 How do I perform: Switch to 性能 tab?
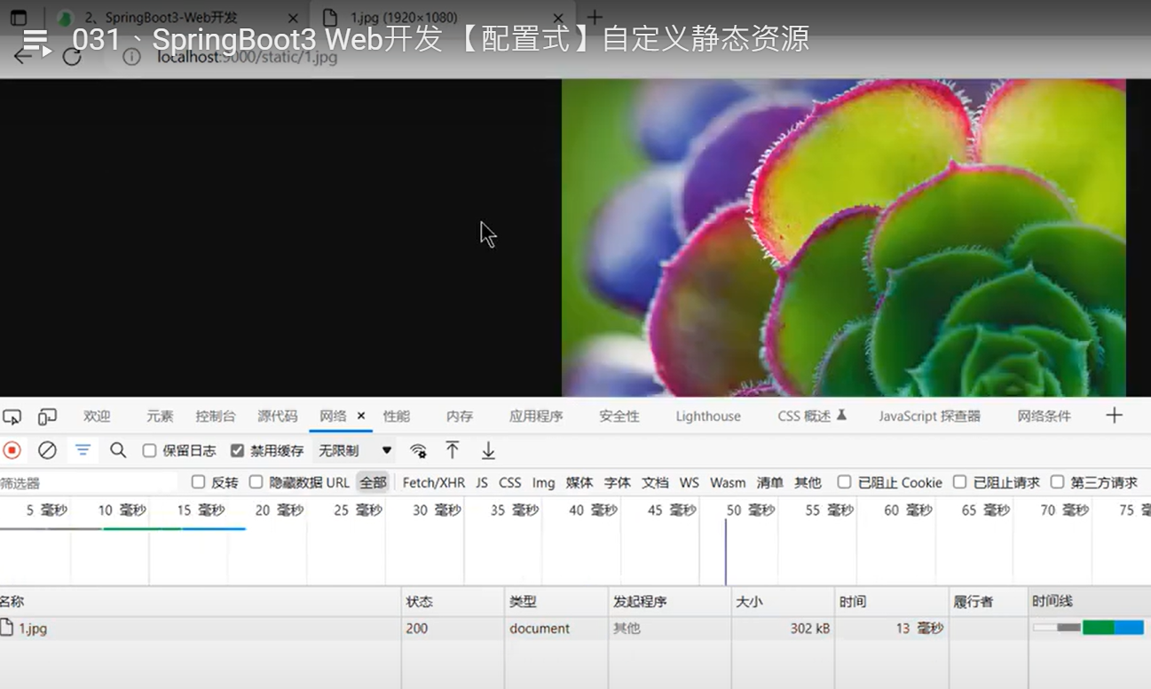tap(397, 416)
